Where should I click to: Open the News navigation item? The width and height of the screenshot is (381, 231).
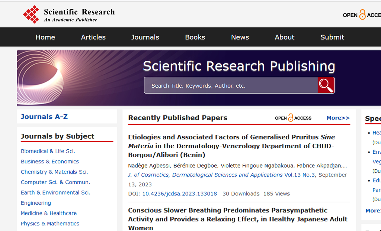tap(240, 37)
